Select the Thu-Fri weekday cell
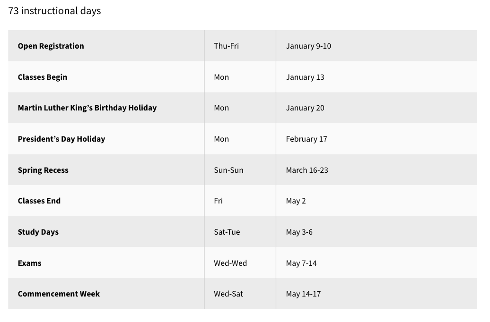 pos(226,46)
